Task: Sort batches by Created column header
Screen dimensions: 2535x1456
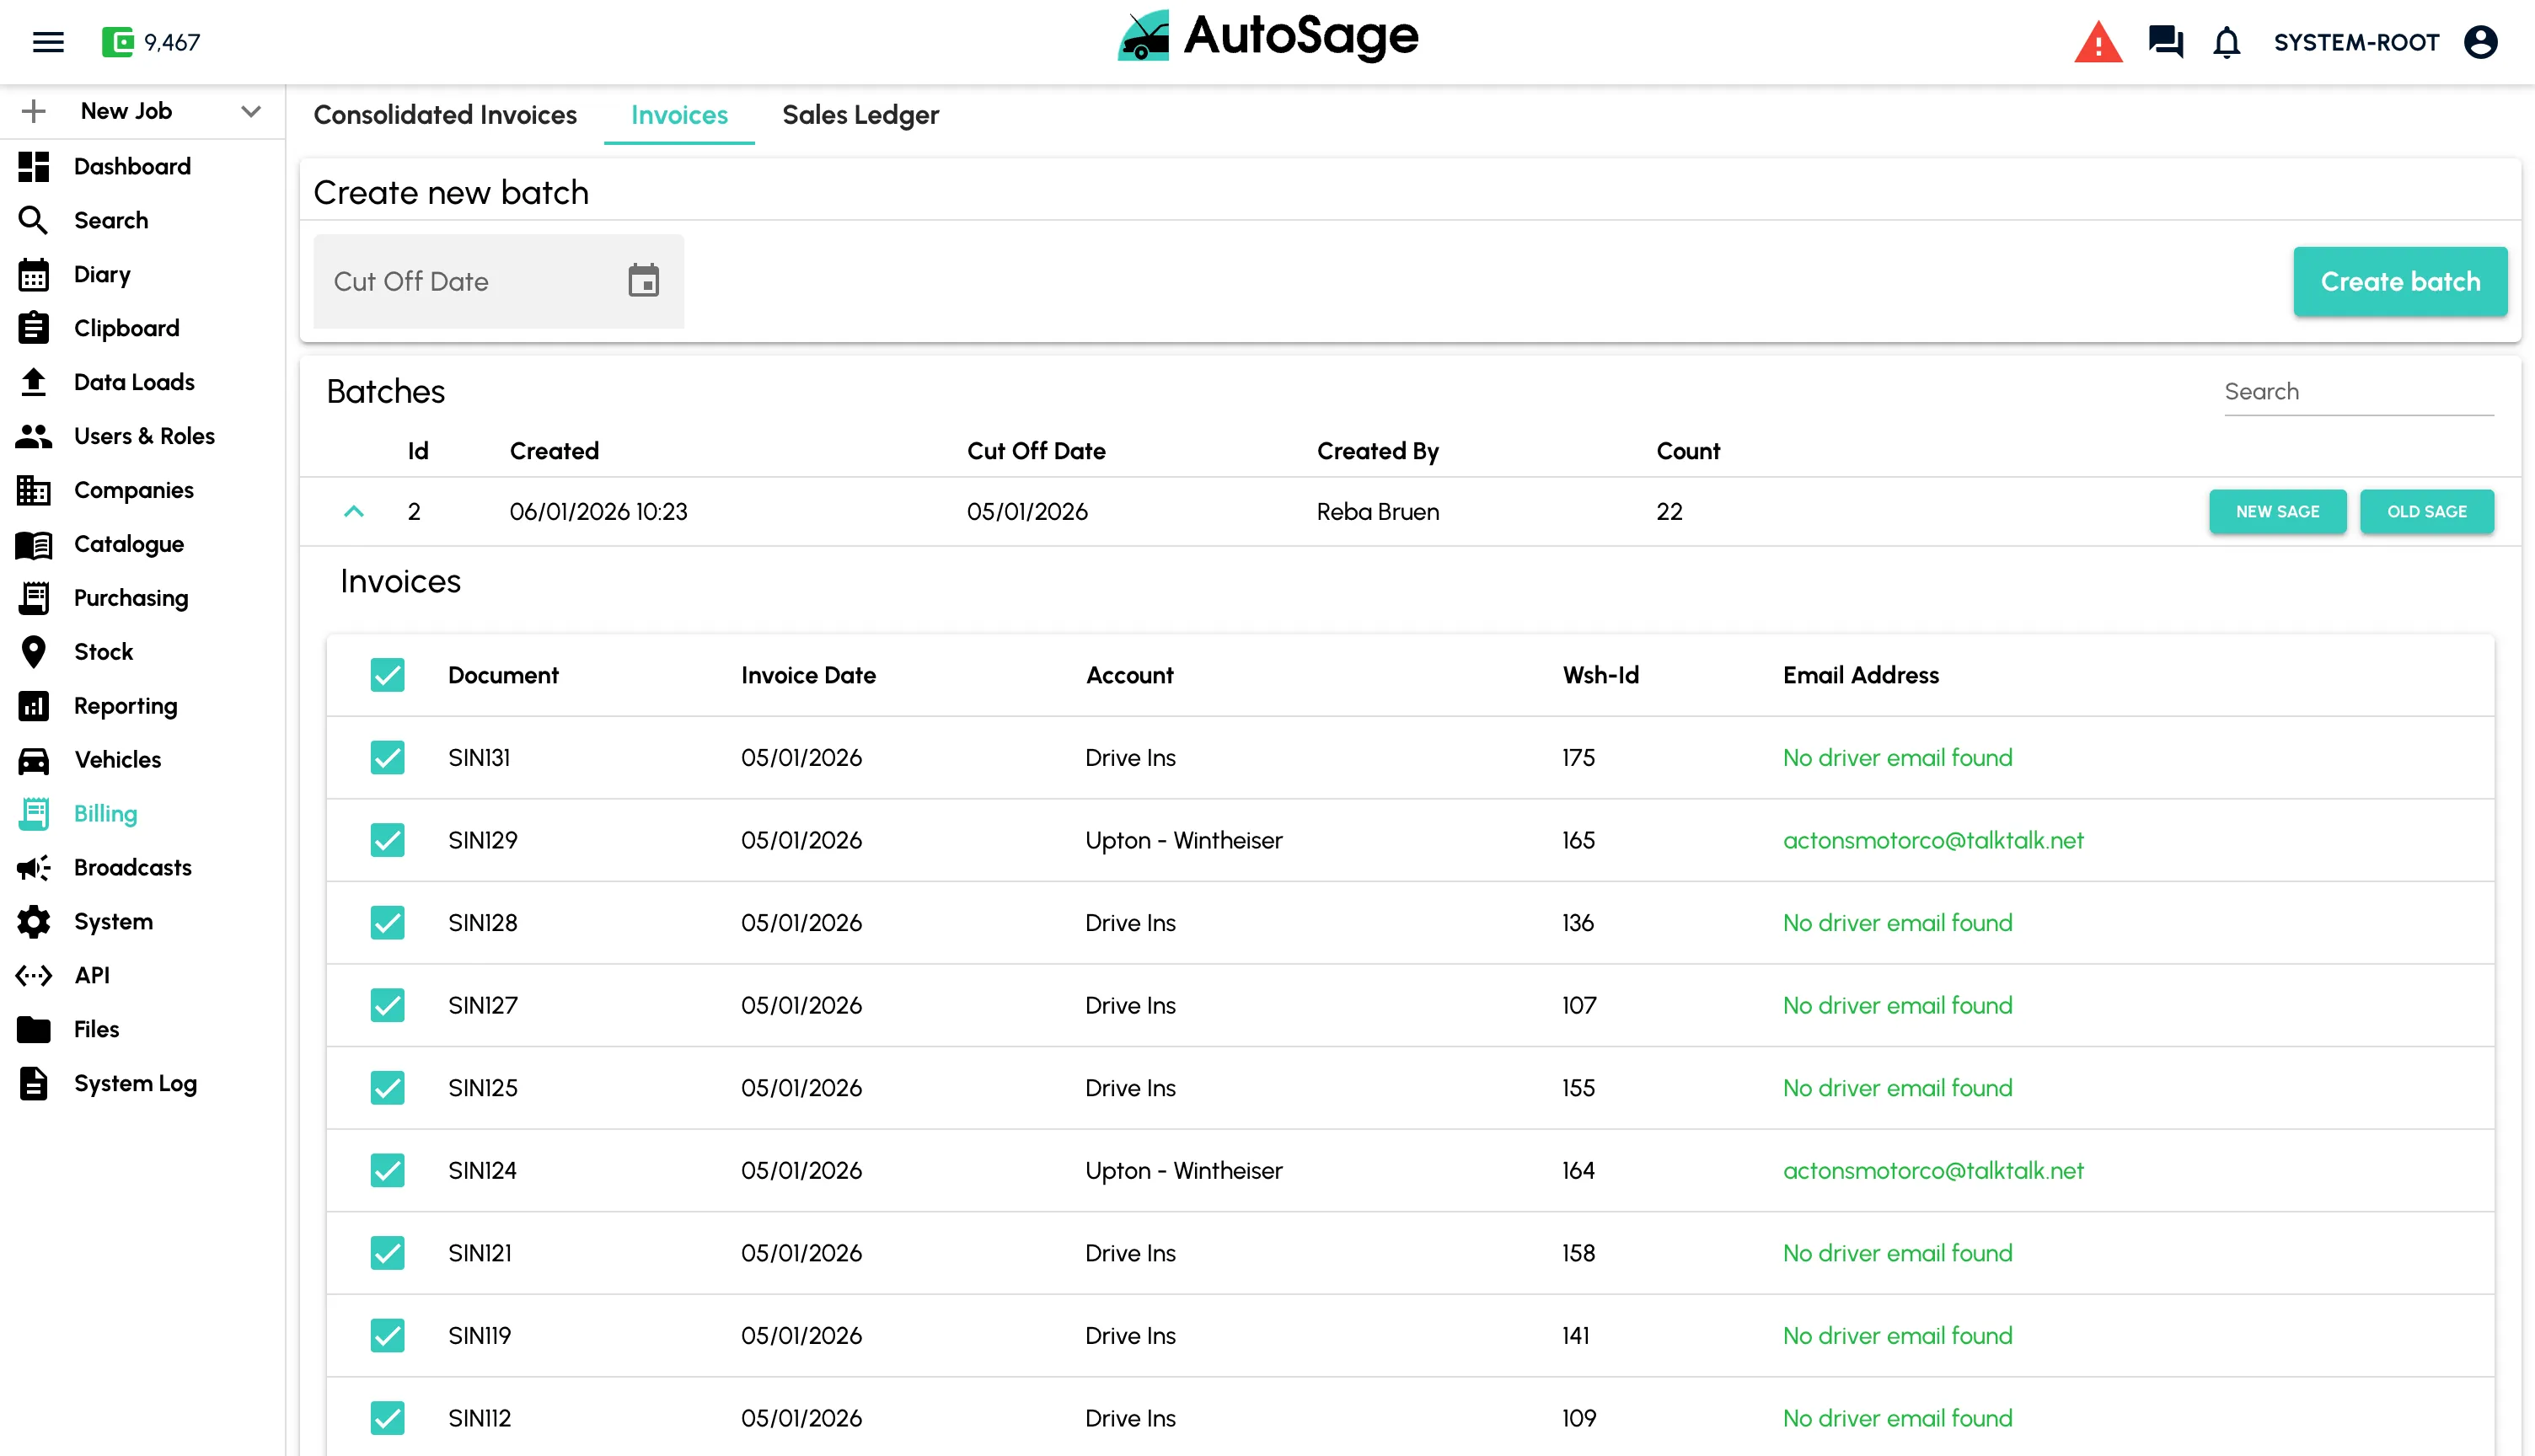Action: pyautogui.click(x=554, y=451)
